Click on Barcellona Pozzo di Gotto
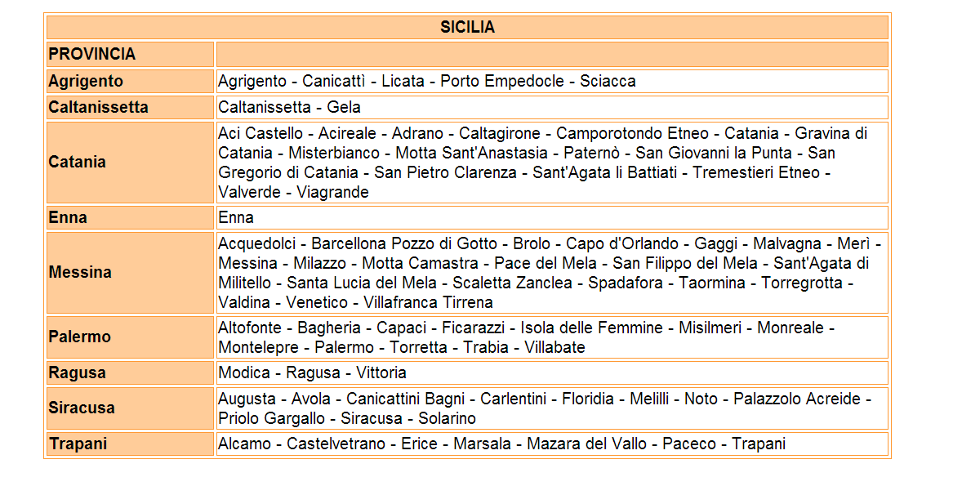The height and width of the screenshot is (495, 962). click(x=404, y=243)
